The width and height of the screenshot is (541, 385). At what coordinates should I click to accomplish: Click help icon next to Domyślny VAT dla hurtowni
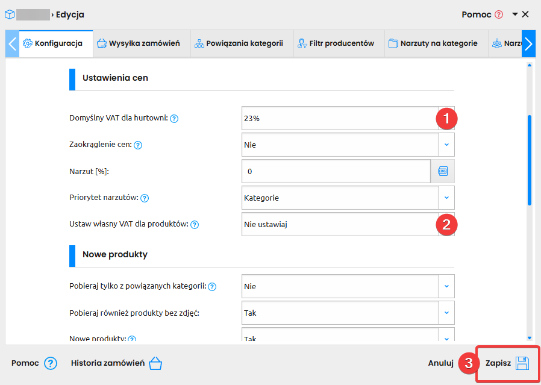174,119
